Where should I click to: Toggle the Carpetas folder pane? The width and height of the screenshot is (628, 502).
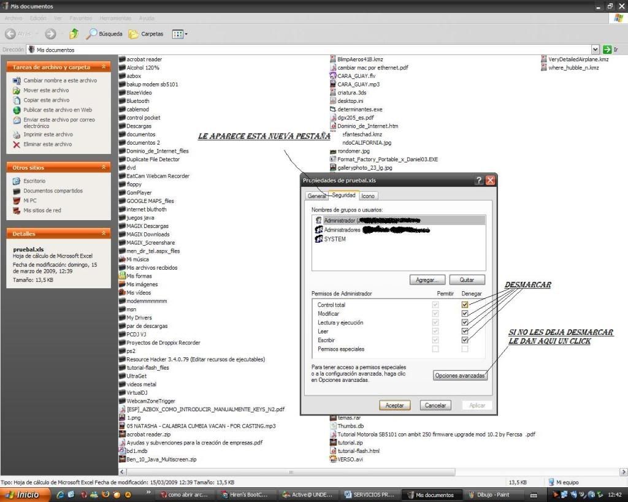pos(146,34)
